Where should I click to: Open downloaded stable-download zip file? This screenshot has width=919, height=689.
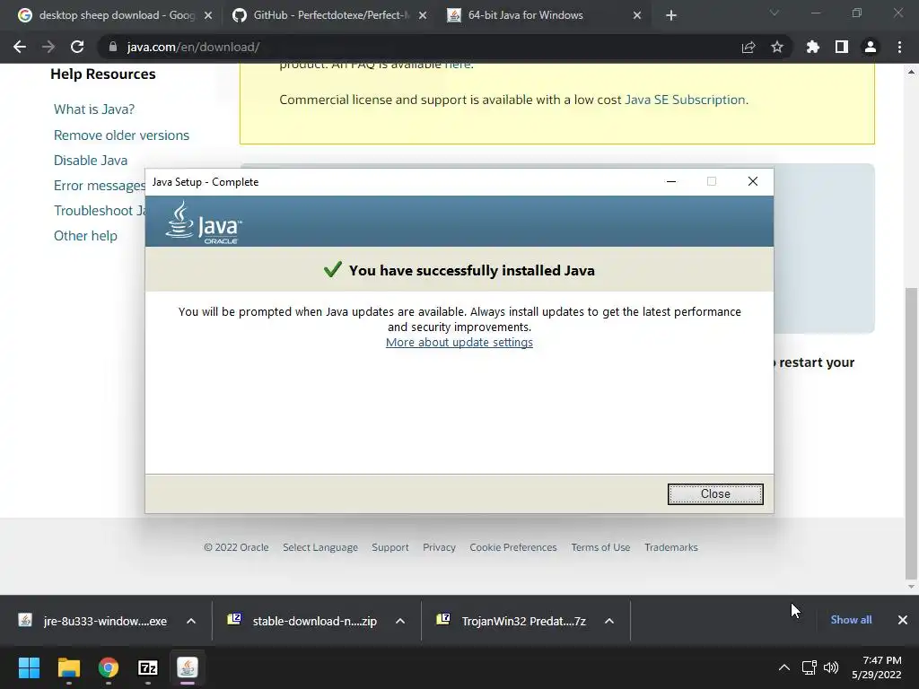[x=303, y=621]
